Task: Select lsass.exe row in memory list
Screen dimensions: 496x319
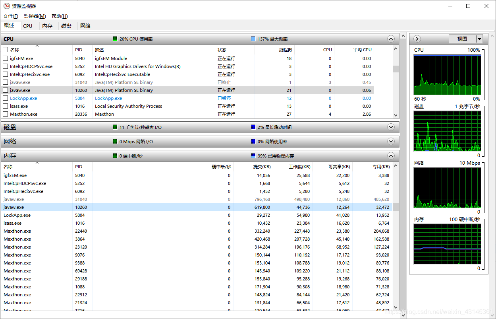Action: pos(197,223)
